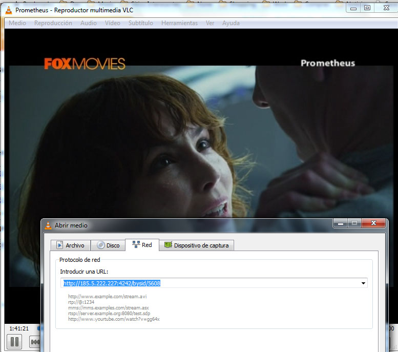Expand the URL history dropdown arrow

(363, 283)
